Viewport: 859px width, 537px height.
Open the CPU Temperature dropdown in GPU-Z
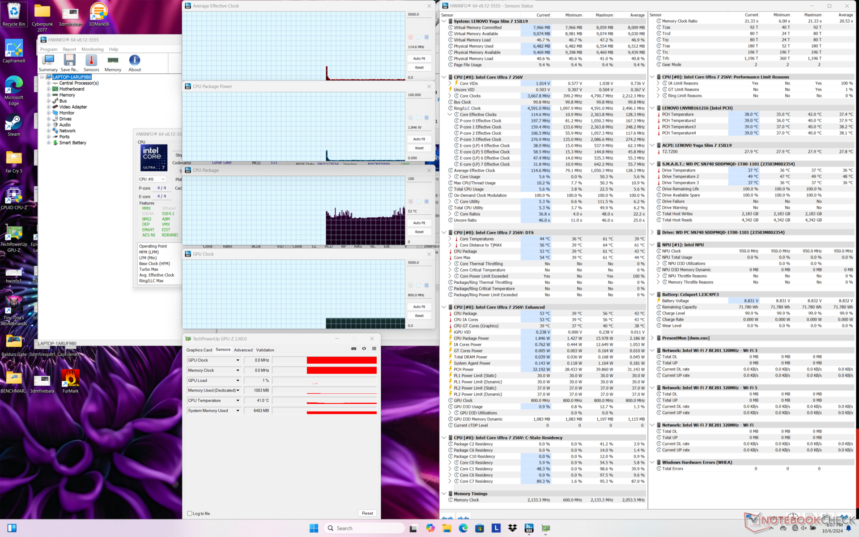click(x=238, y=401)
